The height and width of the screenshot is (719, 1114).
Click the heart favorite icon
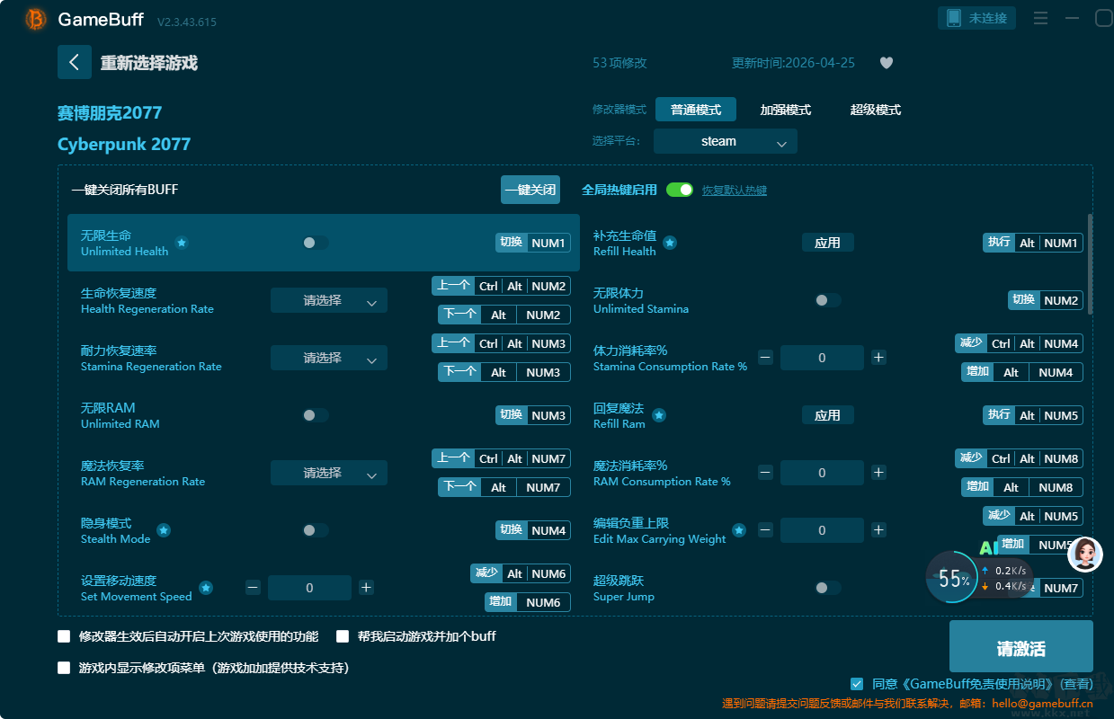click(x=887, y=63)
